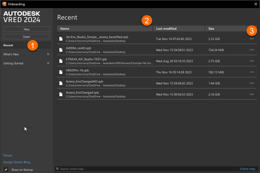Open more options for ETRAXX_AIF_Studio-TEST.vpb row
Screen dimensions: 260x173
click(x=252, y=61)
